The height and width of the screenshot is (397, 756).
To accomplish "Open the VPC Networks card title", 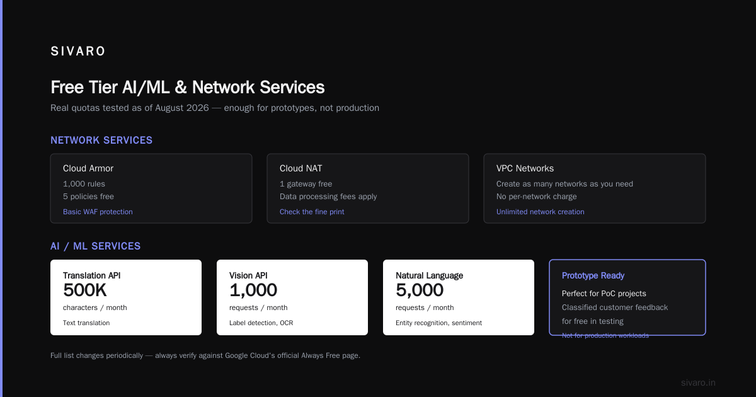I will (525, 168).
